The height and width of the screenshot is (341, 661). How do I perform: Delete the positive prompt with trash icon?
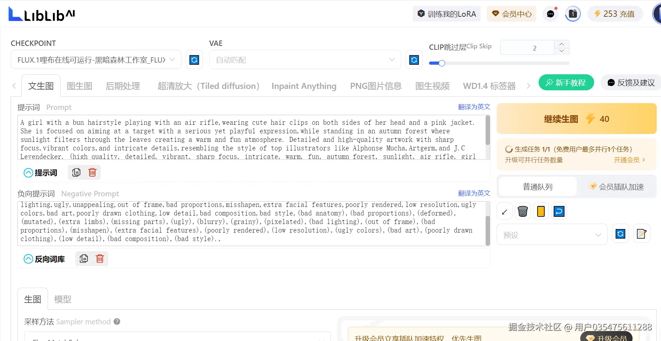coord(92,172)
